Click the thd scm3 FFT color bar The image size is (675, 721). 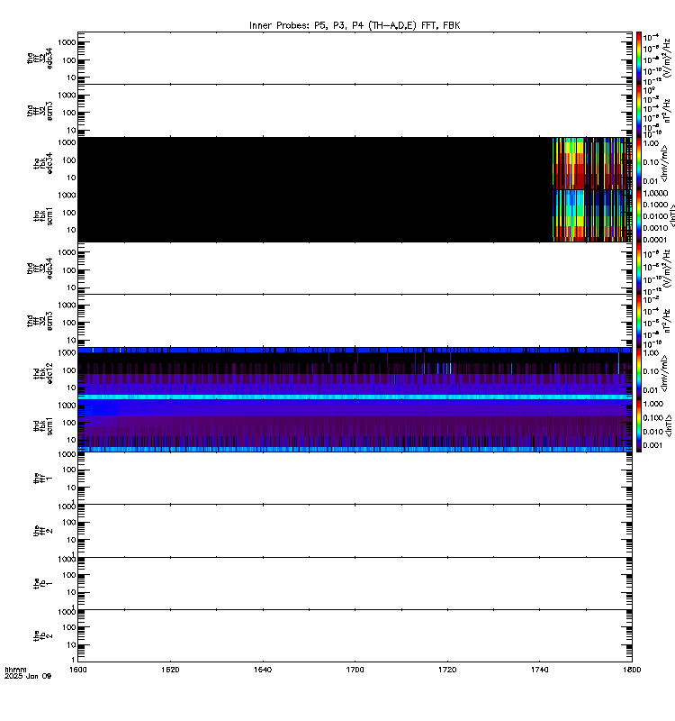[x=639, y=321]
